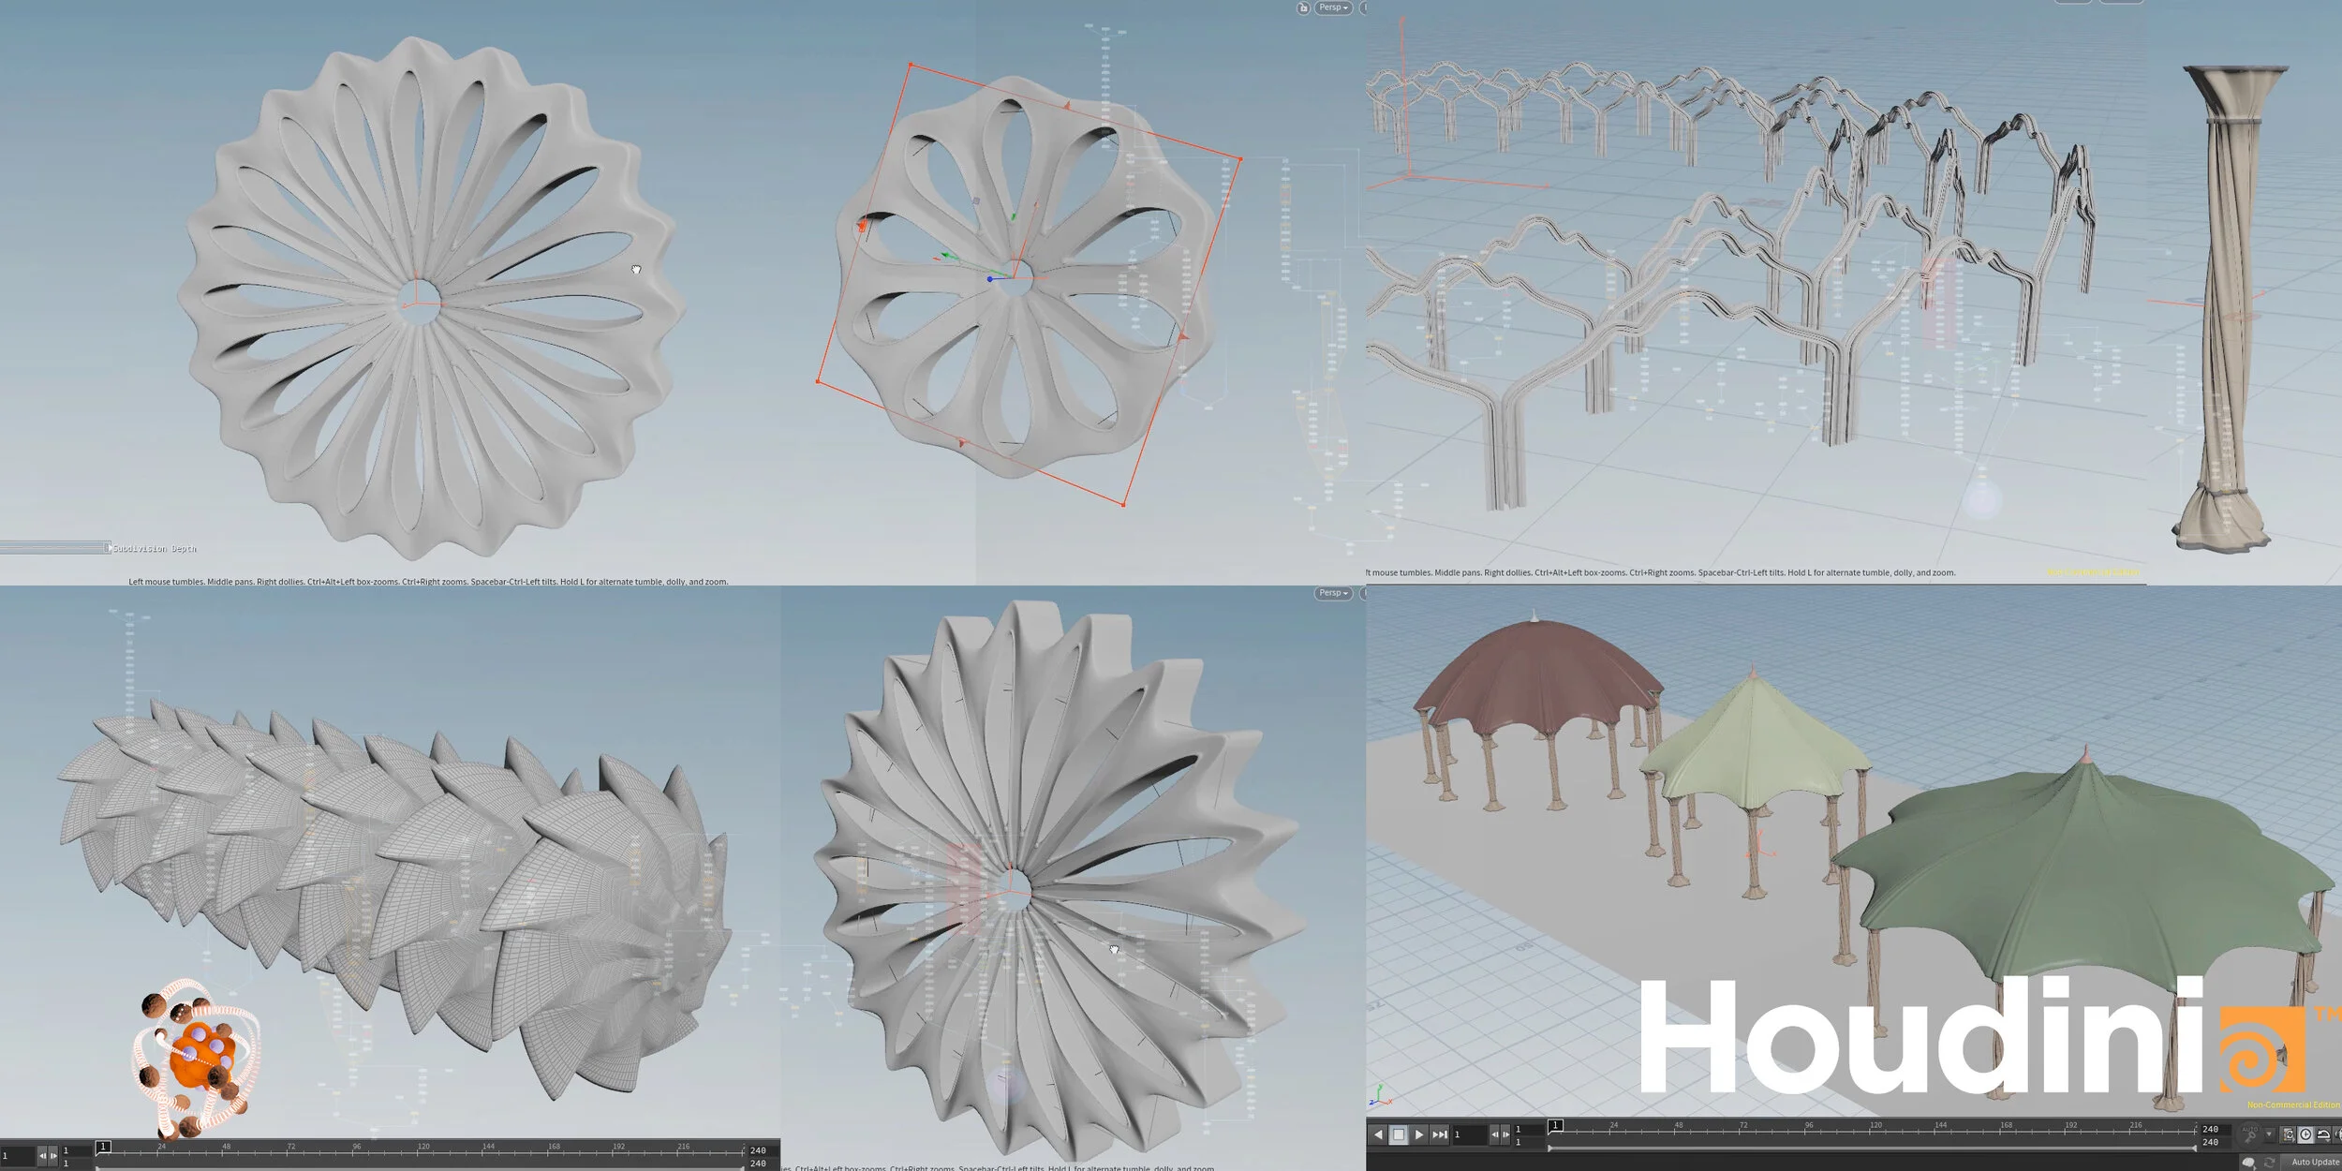Click the Auto Update button

tap(2315, 1163)
